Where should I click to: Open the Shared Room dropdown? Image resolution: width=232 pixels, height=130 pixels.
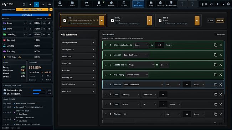pyautogui.click(x=137, y=75)
